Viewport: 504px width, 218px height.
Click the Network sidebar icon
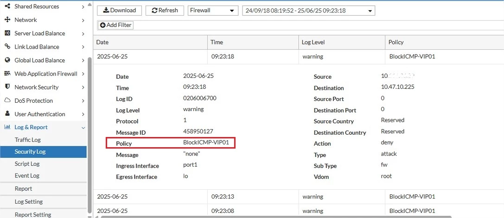(x=7, y=20)
